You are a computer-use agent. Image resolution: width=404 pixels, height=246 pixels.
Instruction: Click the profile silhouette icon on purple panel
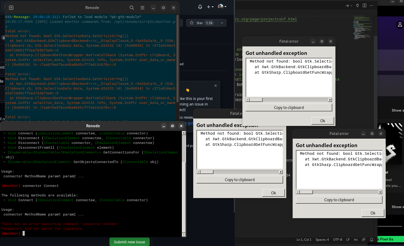(400, 25)
